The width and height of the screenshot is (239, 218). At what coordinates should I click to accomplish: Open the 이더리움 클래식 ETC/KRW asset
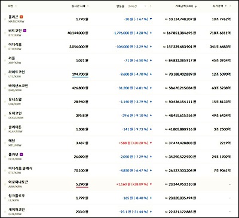[20, 170]
